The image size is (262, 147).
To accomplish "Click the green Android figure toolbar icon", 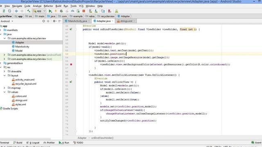I will (x=116, y=11).
